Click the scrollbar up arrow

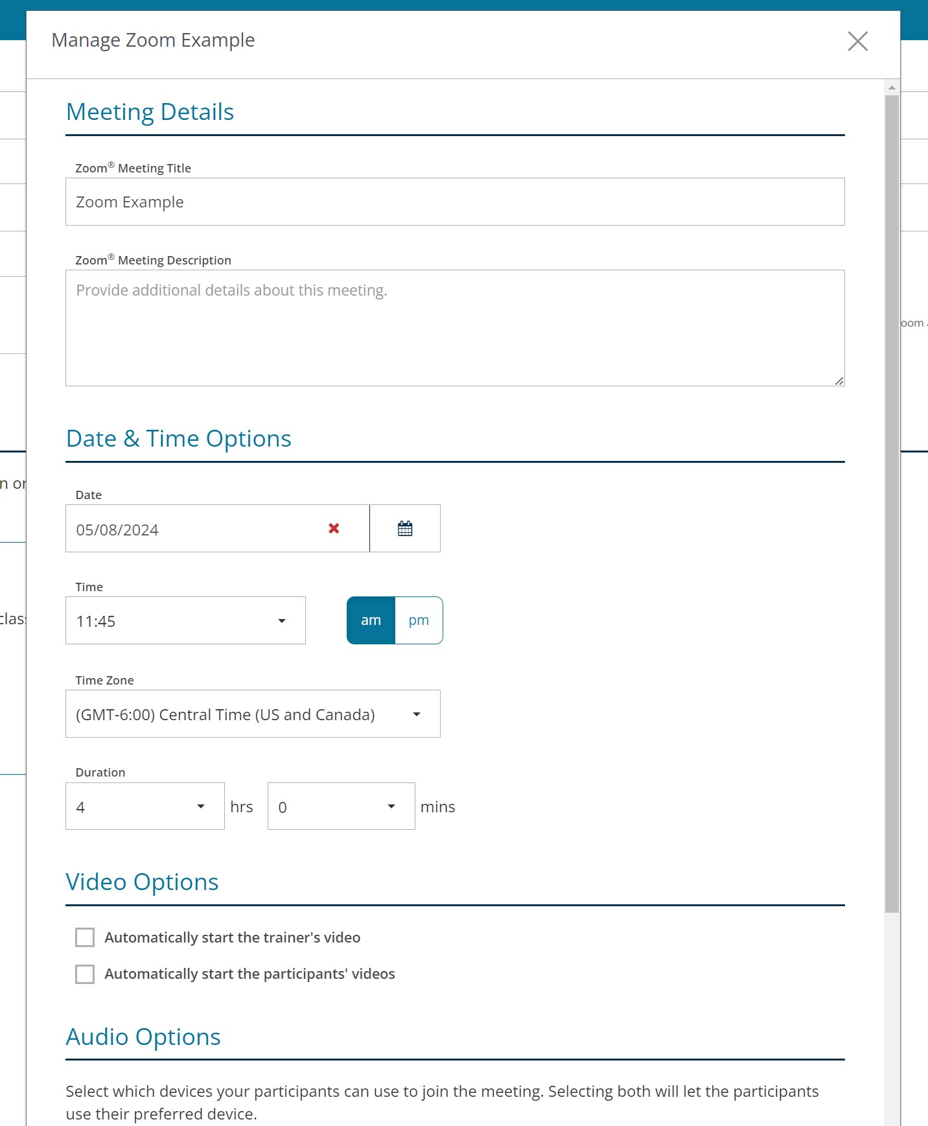pos(892,88)
